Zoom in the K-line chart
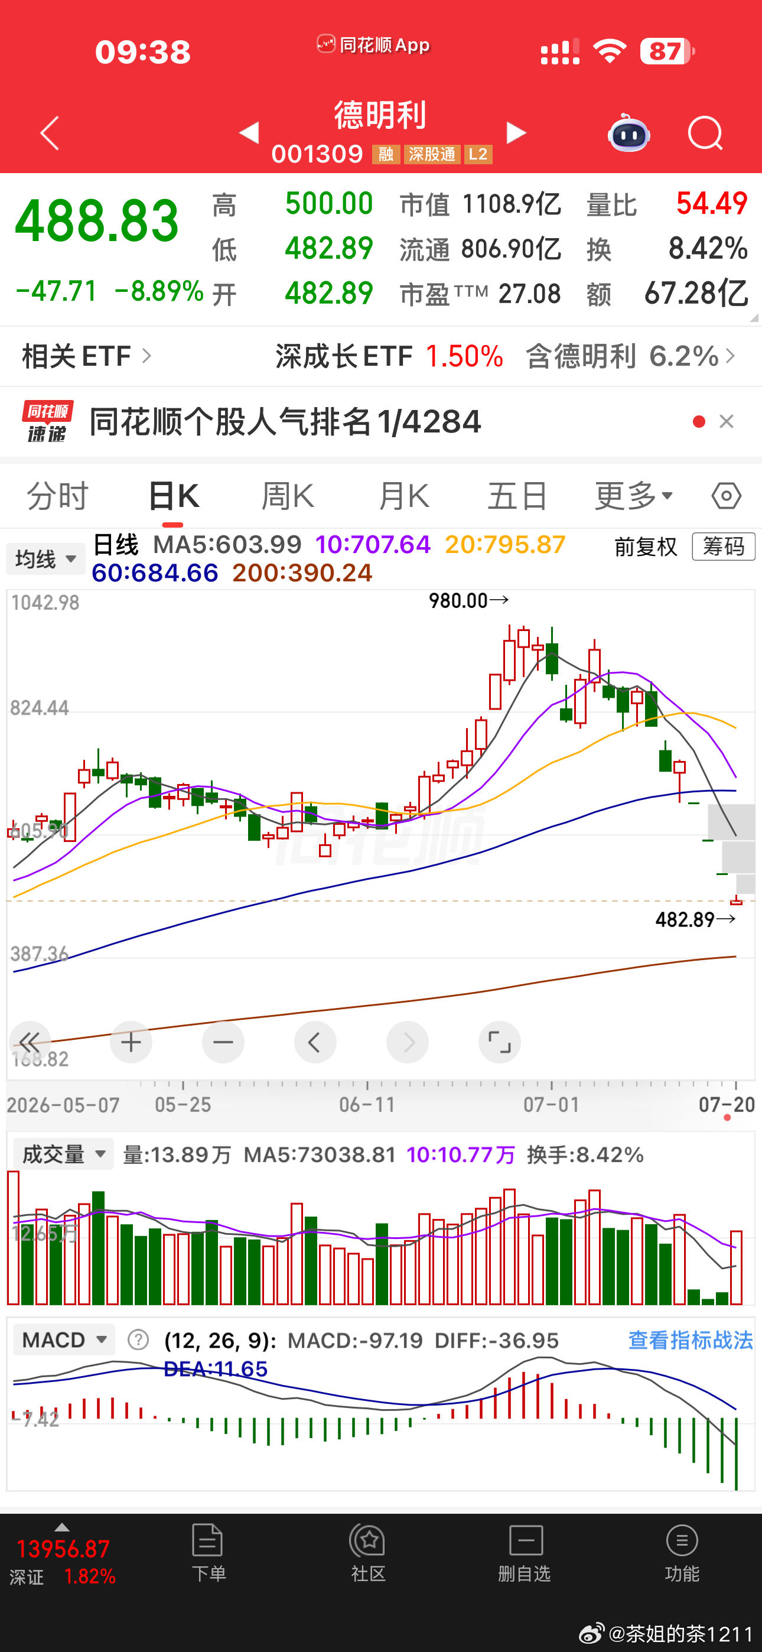 point(131,1042)
